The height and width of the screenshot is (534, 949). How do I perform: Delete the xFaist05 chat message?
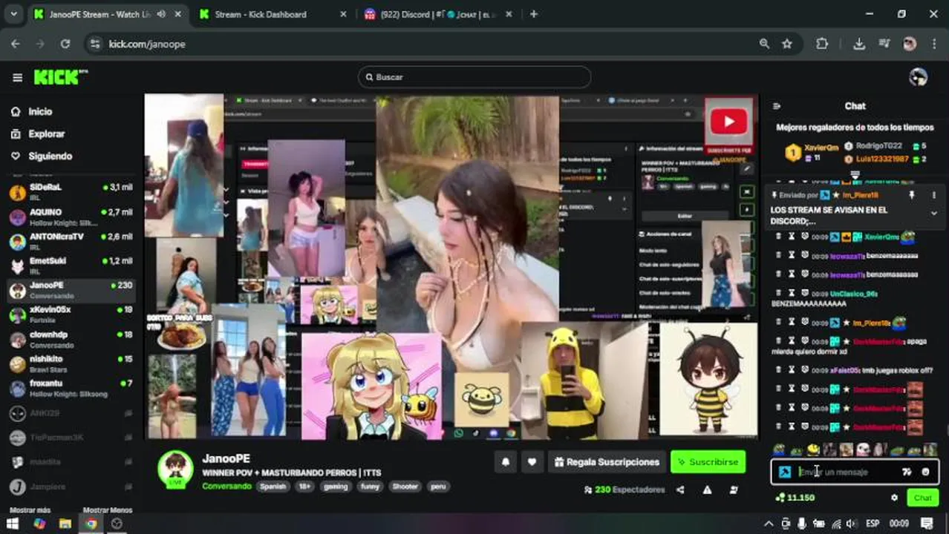coord(778,369)
